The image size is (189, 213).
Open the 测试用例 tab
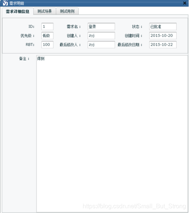coord(67,11)
